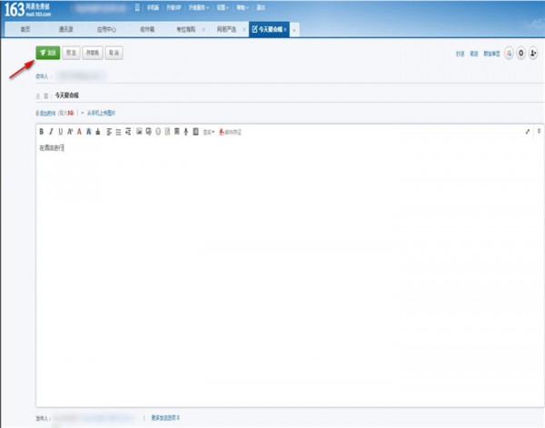Switch to the 考拉海购 tab
Viewport: 545px width, 428px height.
pos(185,30)
